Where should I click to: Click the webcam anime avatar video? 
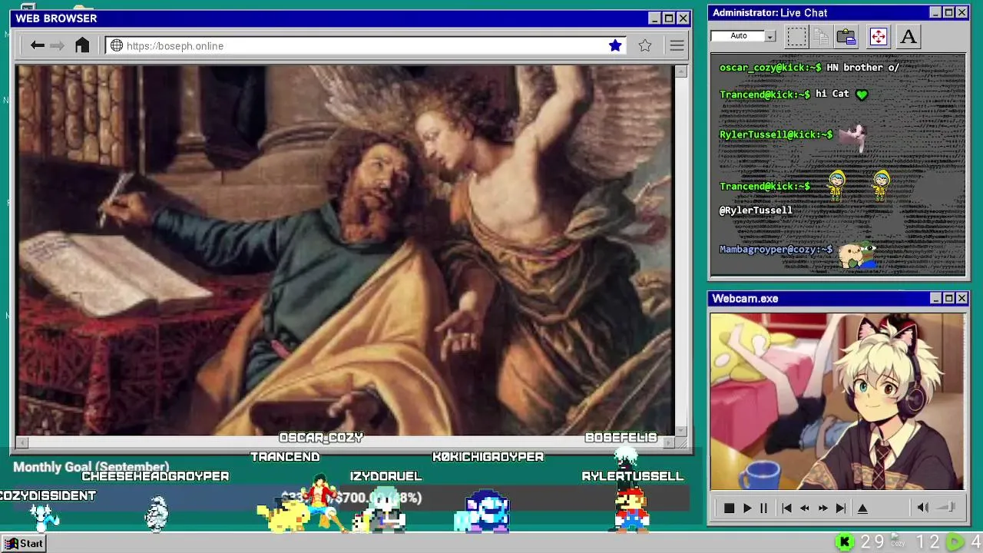pyautogui.click(x=837, y=401)
